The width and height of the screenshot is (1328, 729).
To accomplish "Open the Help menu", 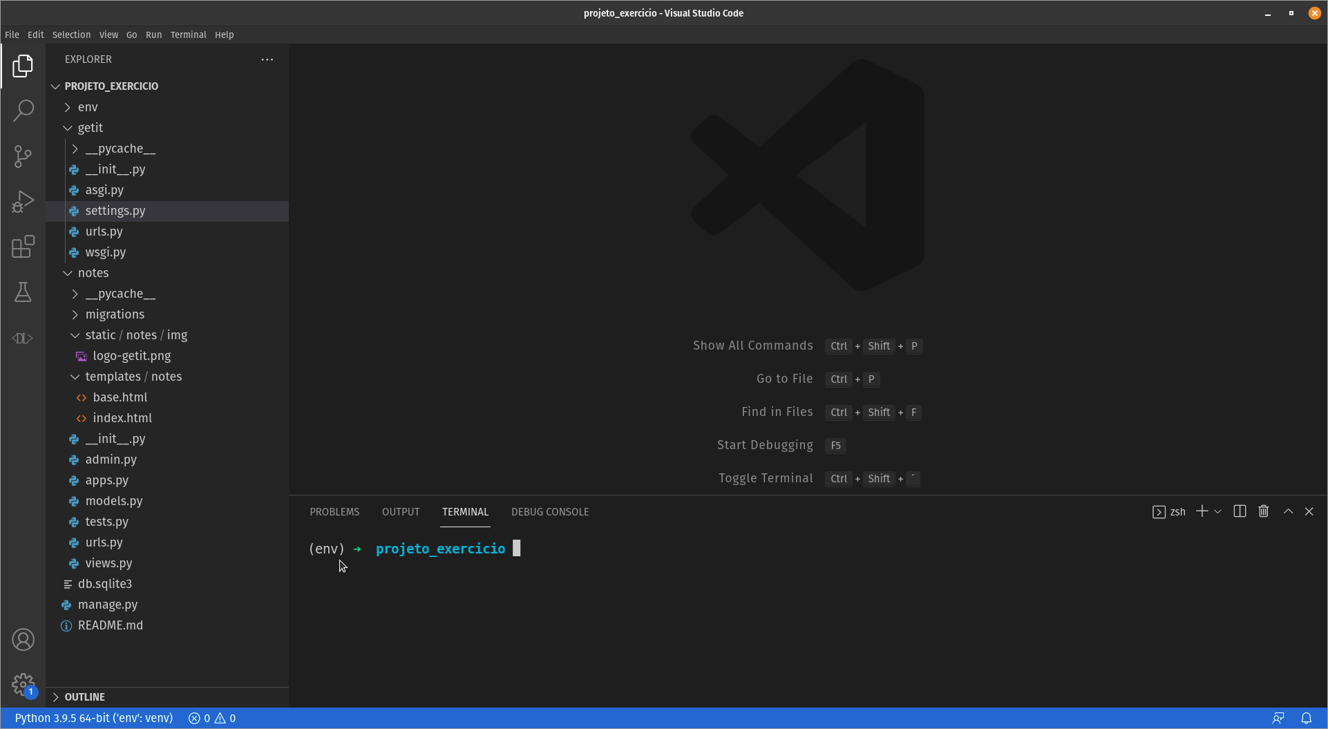I will [x=224, y=35].
